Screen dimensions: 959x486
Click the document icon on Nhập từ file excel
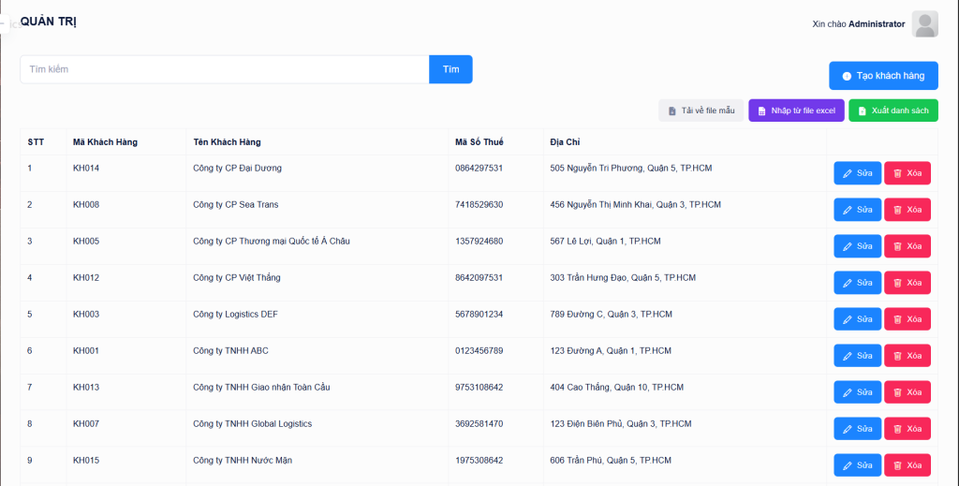[761, 111]
